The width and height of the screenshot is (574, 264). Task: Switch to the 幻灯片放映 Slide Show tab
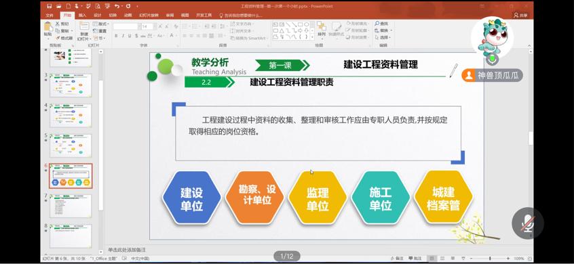tap(149, 16)
